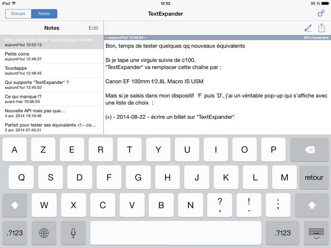Open the settings gears icon
Screen dimensions: 331x248
pos(321,14)
